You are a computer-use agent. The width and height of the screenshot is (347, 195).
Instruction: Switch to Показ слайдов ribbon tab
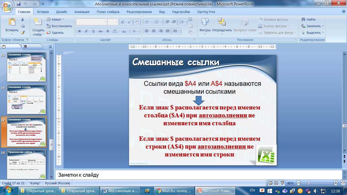click(108, 12)
